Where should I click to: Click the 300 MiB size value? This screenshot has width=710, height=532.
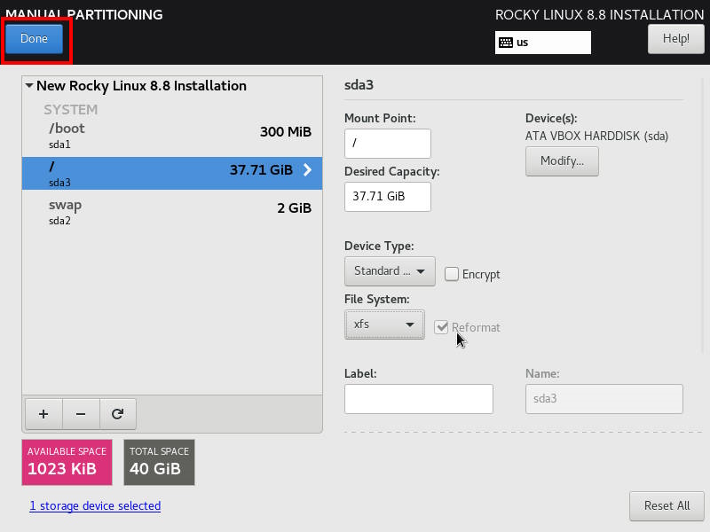click(286, 131)
